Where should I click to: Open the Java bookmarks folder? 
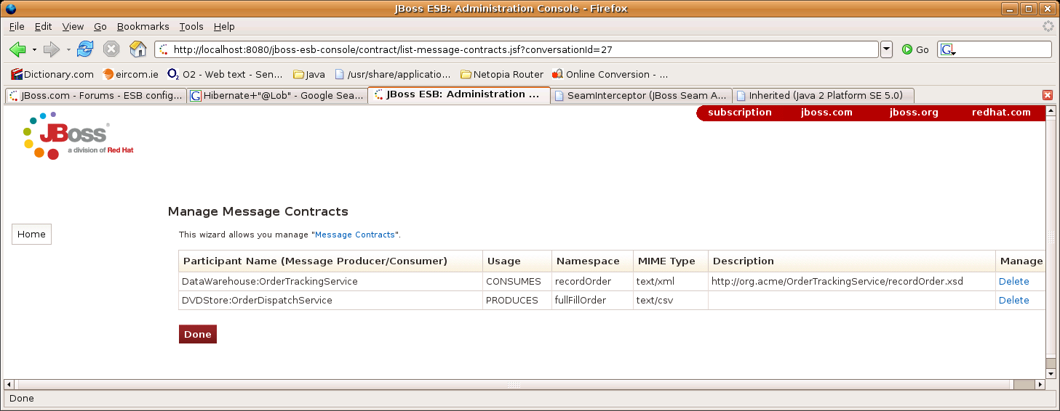pos(309,74)
